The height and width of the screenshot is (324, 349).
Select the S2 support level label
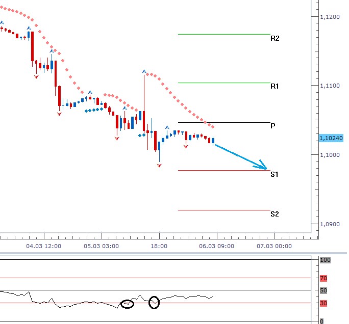coord(275,214)
